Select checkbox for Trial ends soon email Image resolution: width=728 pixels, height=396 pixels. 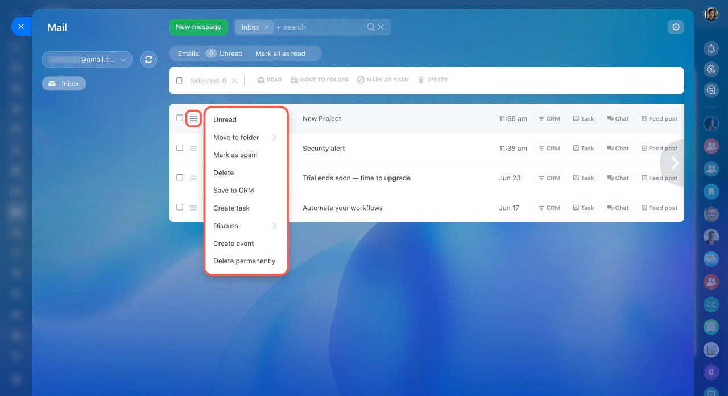click(x=180, y=178)
